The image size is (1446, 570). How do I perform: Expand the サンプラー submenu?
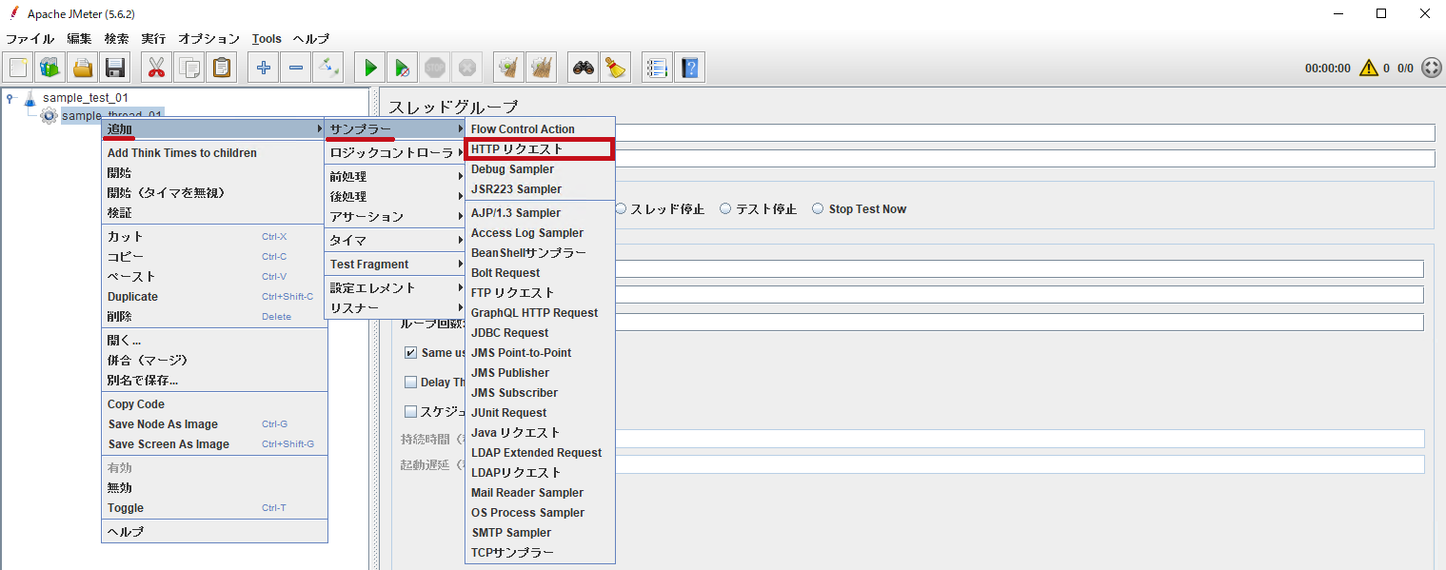[x=396, y=128]
